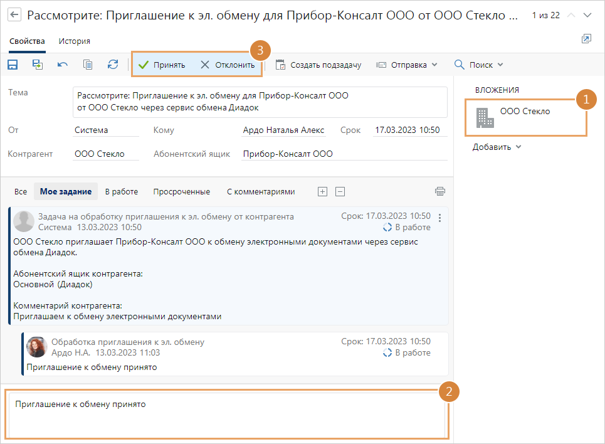Click the back arrow button in header
Image resolution: width=605 pixels, height=444 pixels.
coord(14,15)
